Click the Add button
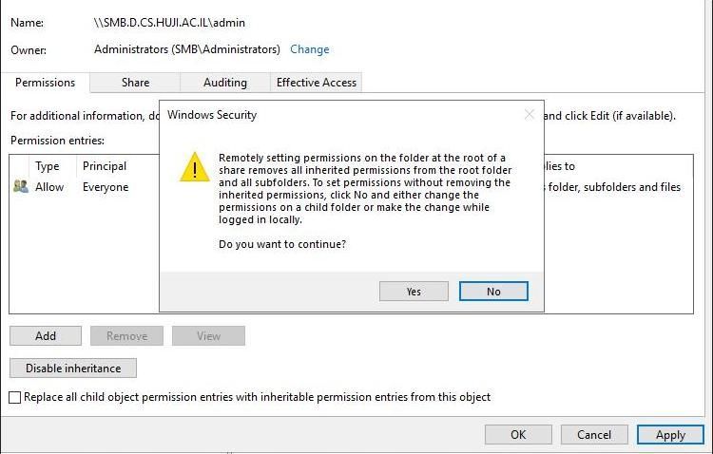 [x=46, y=336]
